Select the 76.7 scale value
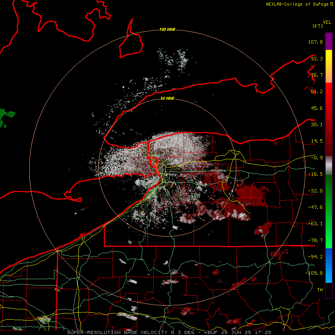 317,75
